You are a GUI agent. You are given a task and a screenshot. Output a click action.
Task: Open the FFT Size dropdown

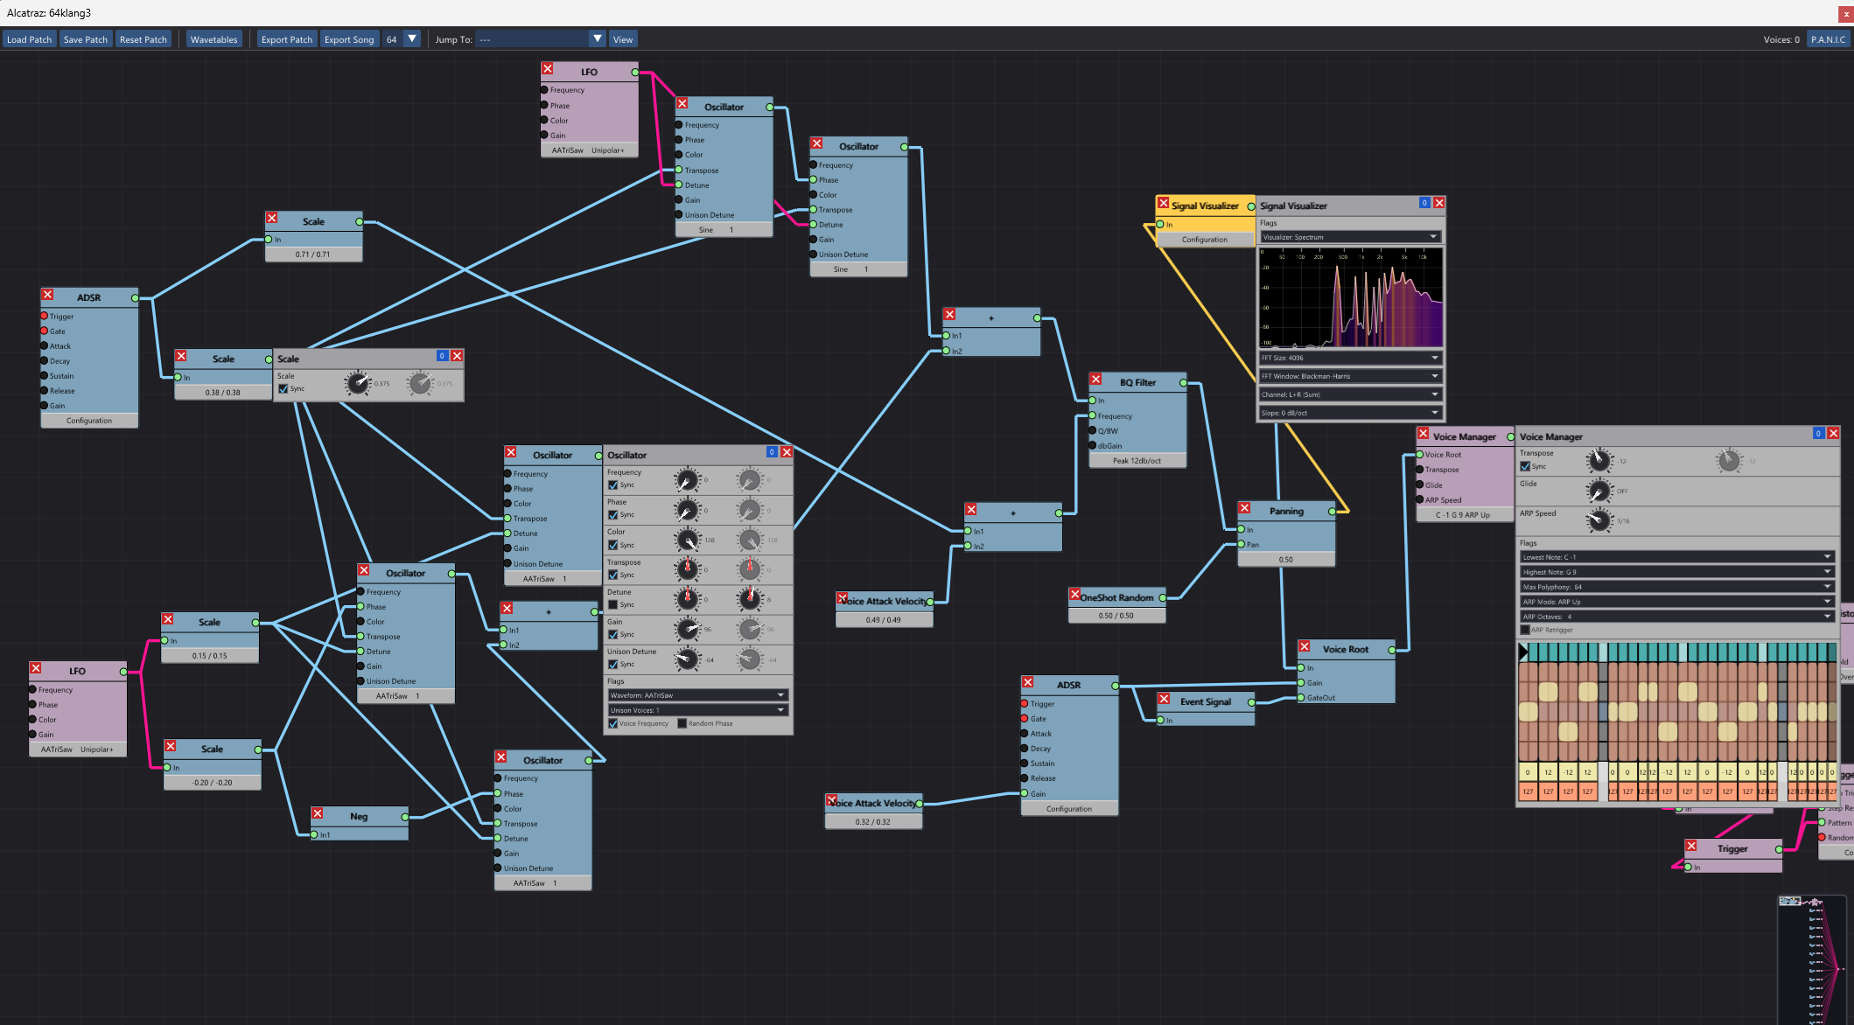coord(1349,358)
